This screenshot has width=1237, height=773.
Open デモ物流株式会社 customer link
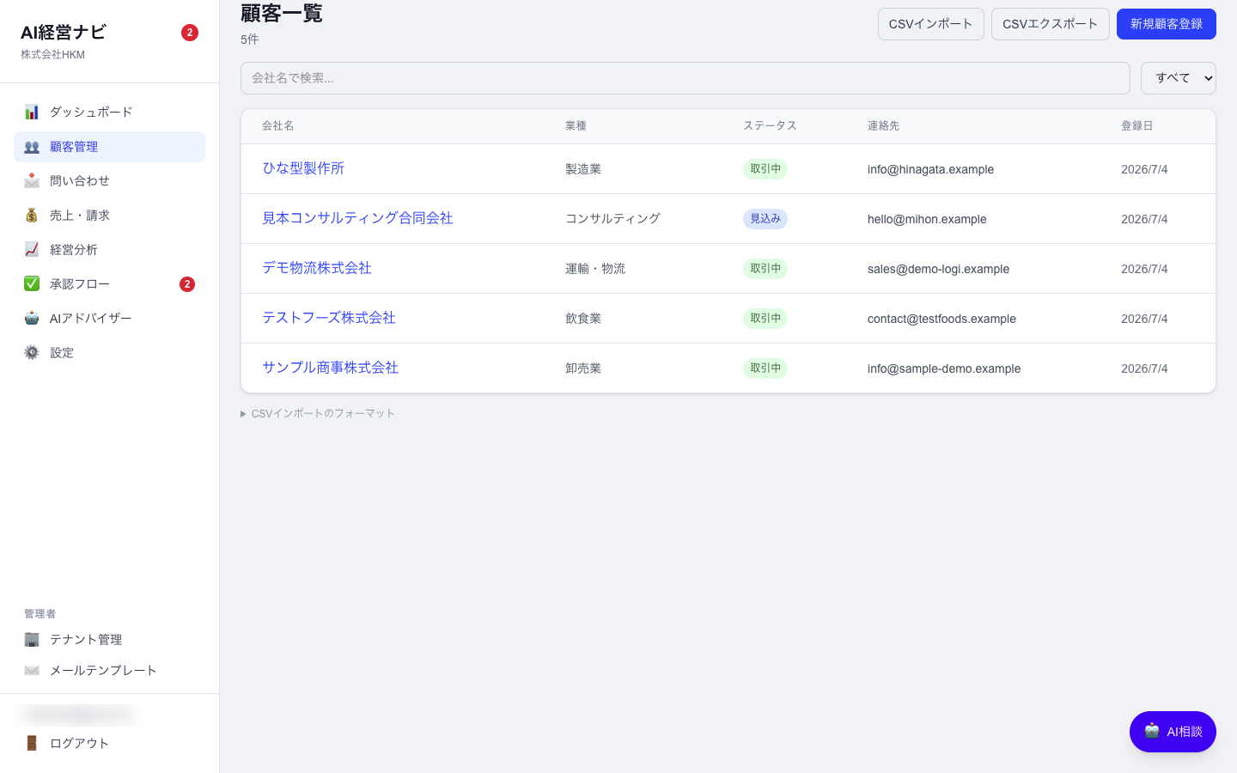tap(317, 268)
